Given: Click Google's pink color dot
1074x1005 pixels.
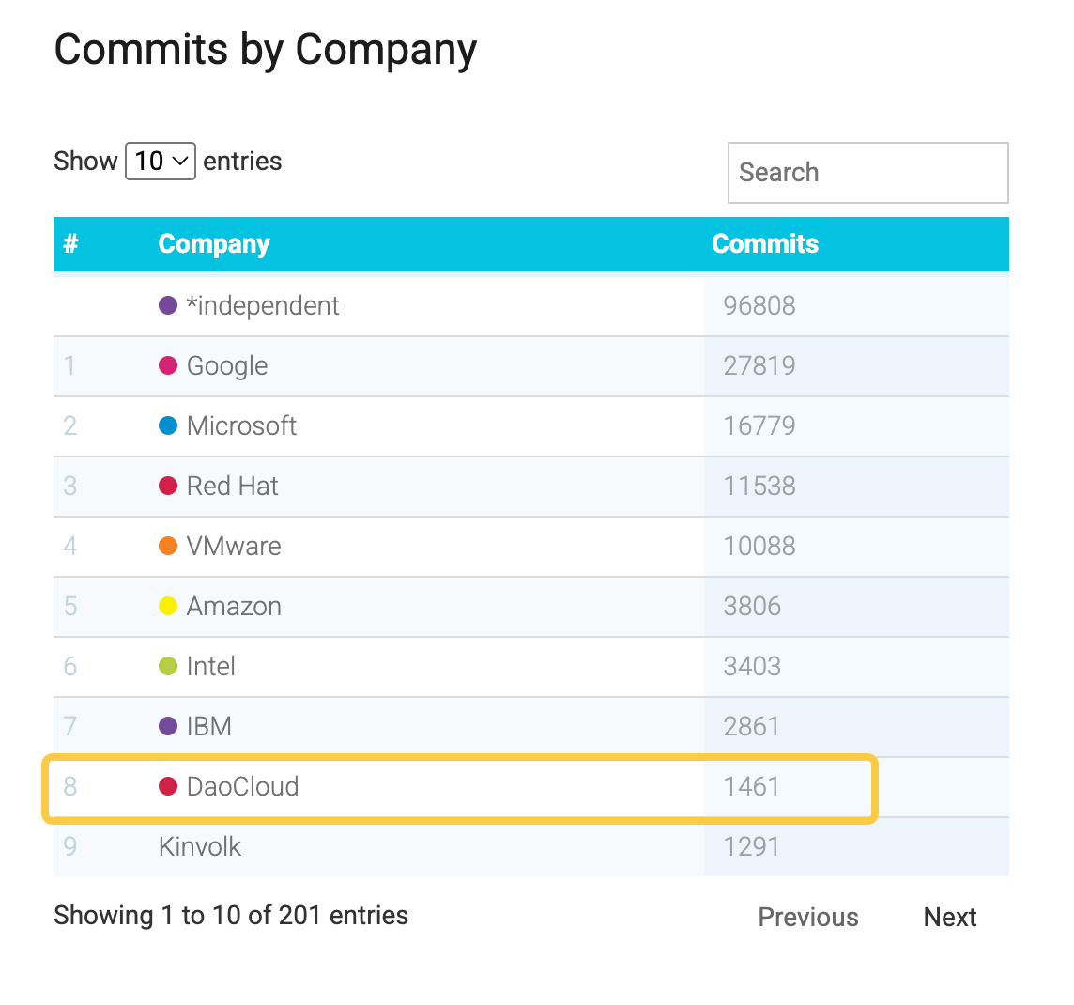Looking at the screenshot, I should tap(168, 365).
